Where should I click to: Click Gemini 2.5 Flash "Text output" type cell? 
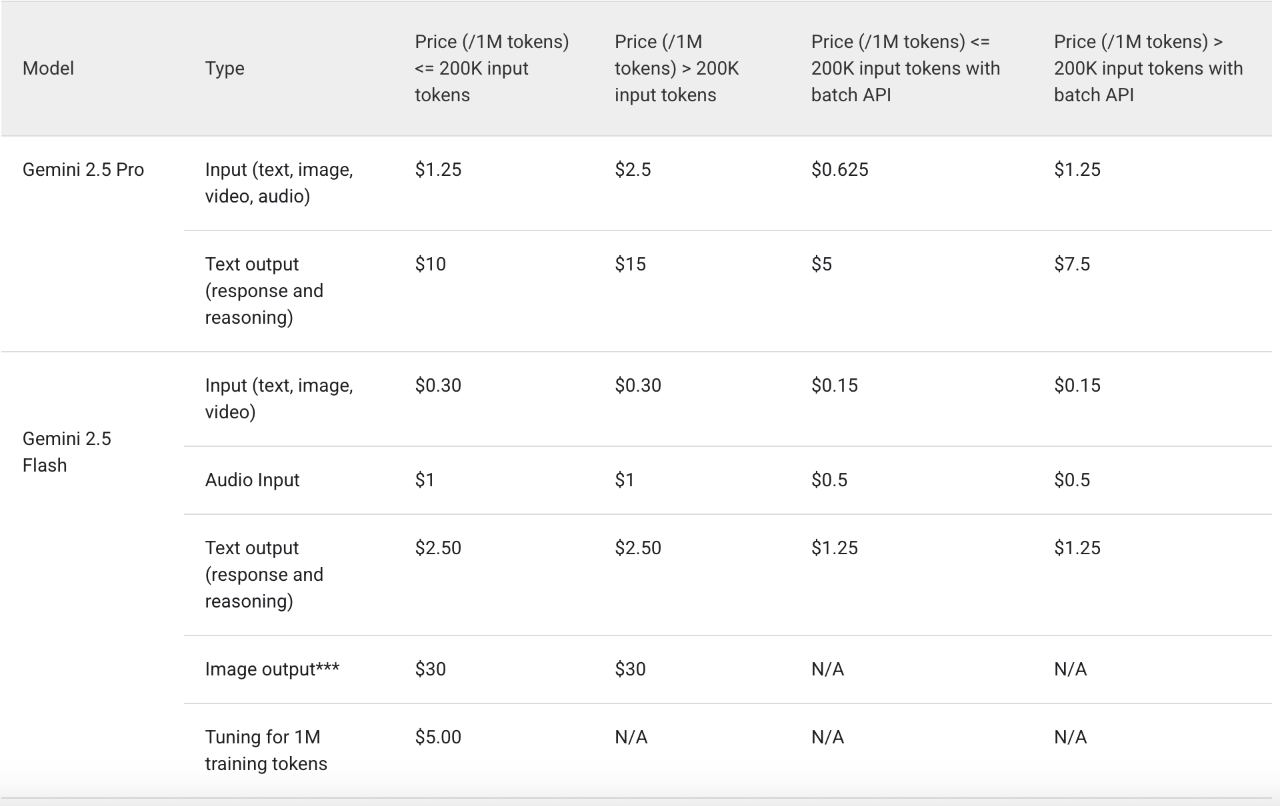point(264,575)
